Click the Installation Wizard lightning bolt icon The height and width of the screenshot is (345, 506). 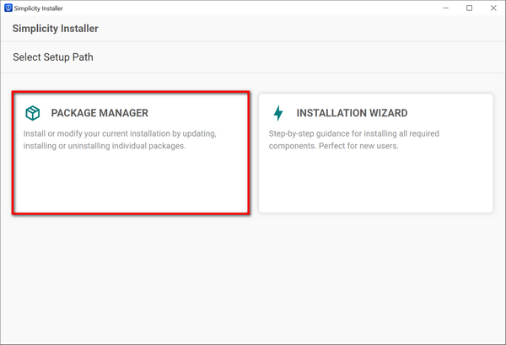tap(278, 113)
